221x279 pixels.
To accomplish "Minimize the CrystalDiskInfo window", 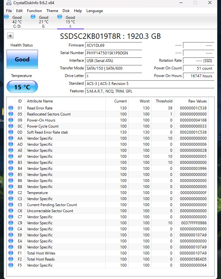I will 181,3.
